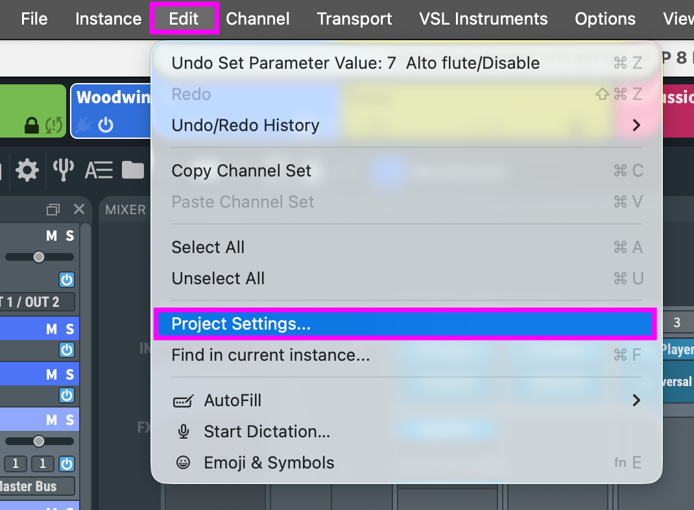Click the volume slider above OUT 1 / OUT 2
Viewport: 694px width, 510px height.
pos(38,257)
